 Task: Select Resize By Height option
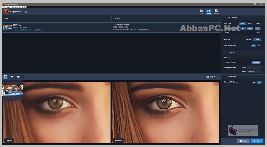coord(258,23)
